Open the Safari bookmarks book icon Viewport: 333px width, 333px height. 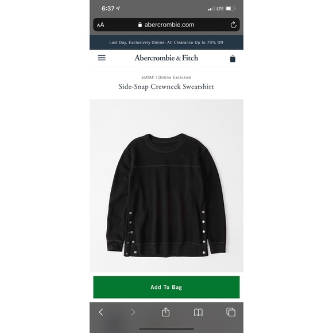coord(198,312)
